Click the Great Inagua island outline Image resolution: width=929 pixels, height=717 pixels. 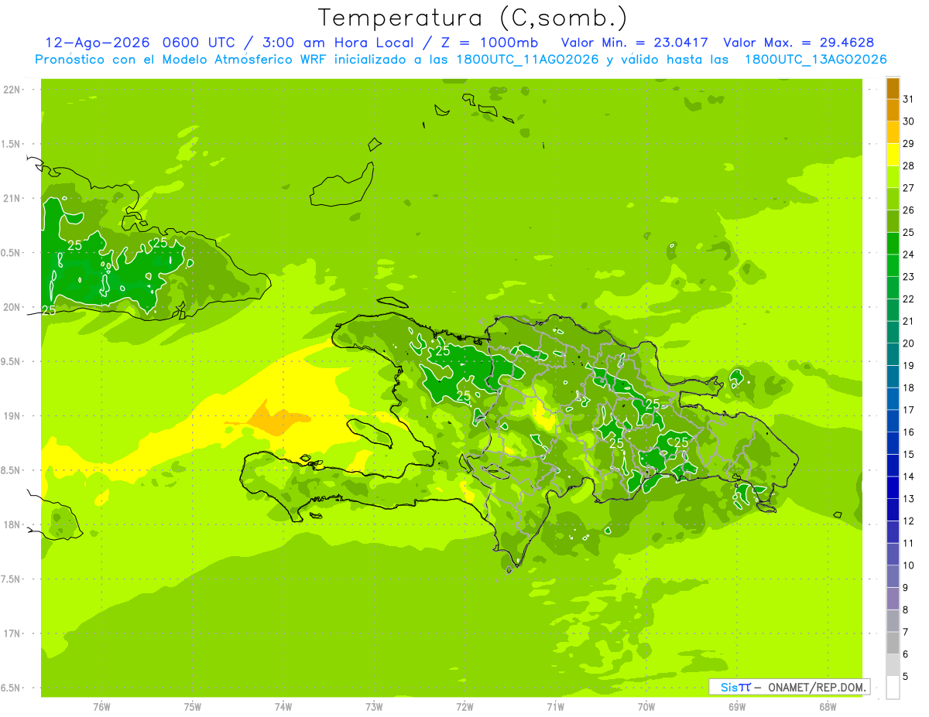341,186
